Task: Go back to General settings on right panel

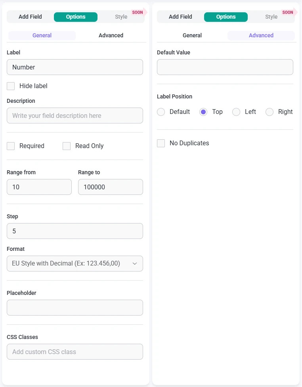Action: pyautogui.click(x=192, y=35)
